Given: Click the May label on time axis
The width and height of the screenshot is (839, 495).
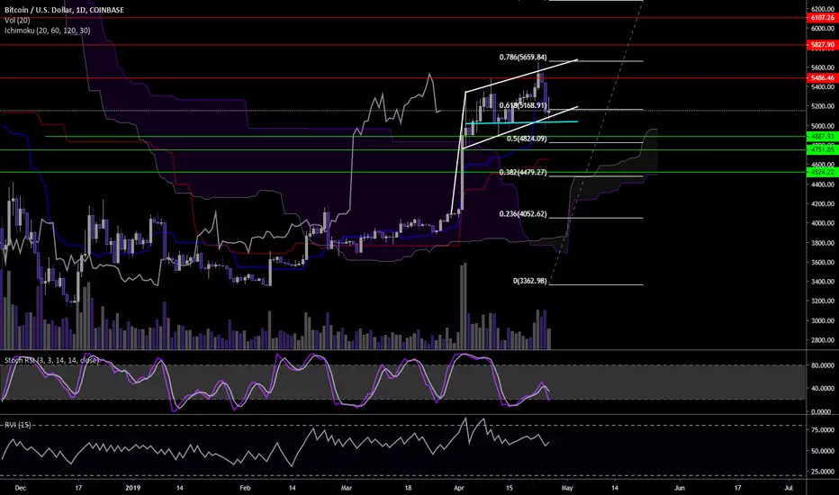Looking at the screenshot, I should [567, 488].
